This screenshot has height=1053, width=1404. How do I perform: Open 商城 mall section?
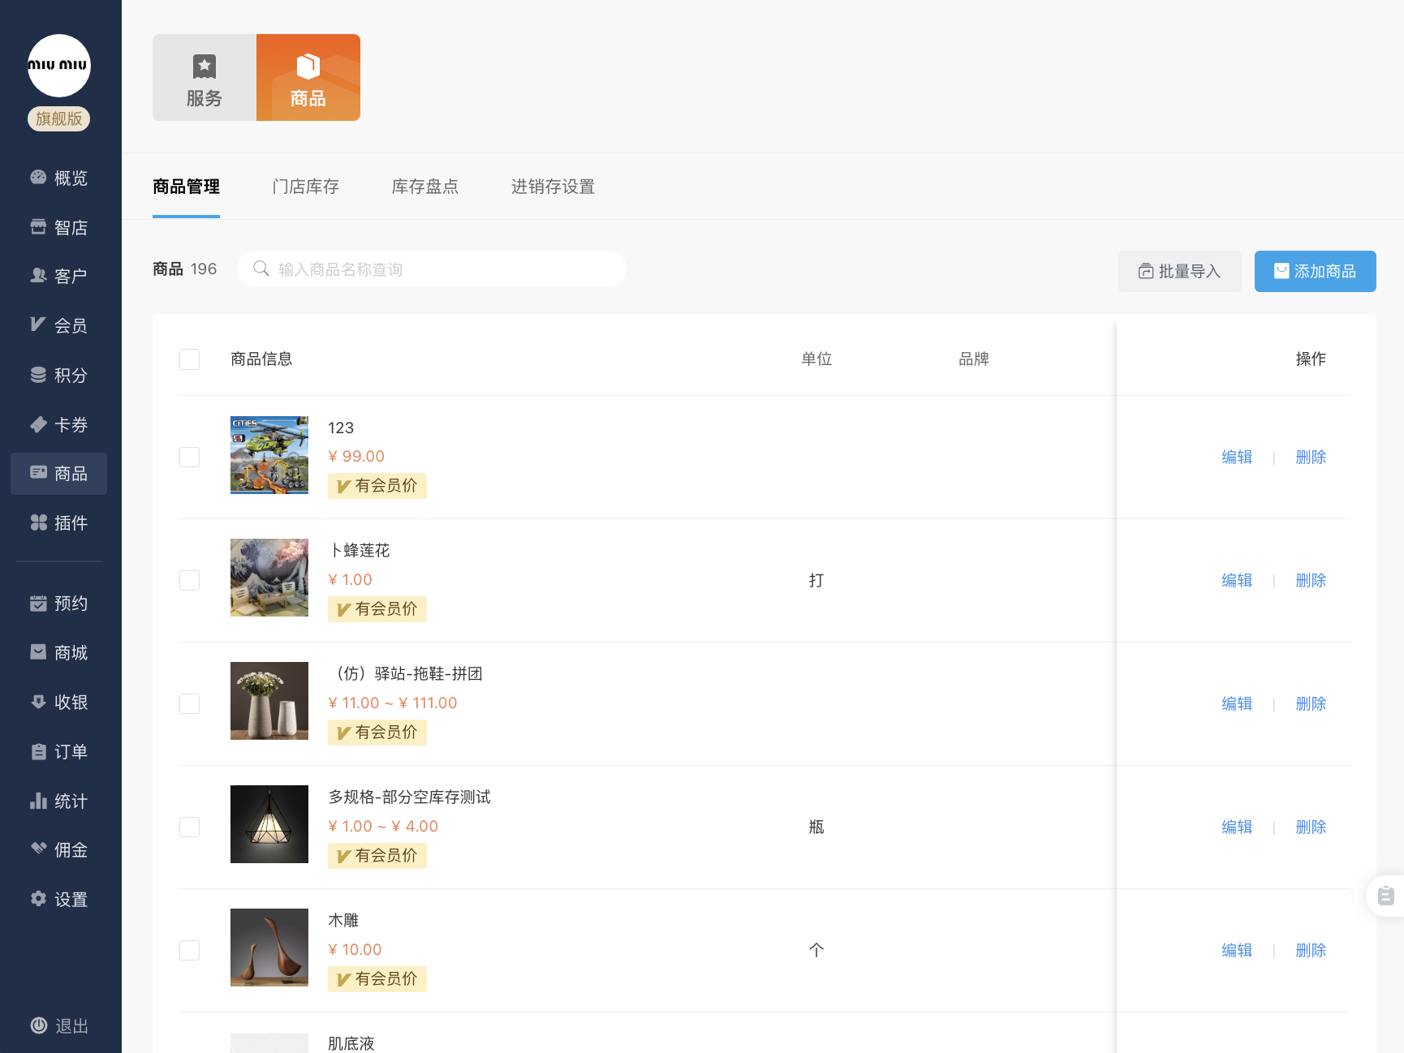[x=59, y=652]
